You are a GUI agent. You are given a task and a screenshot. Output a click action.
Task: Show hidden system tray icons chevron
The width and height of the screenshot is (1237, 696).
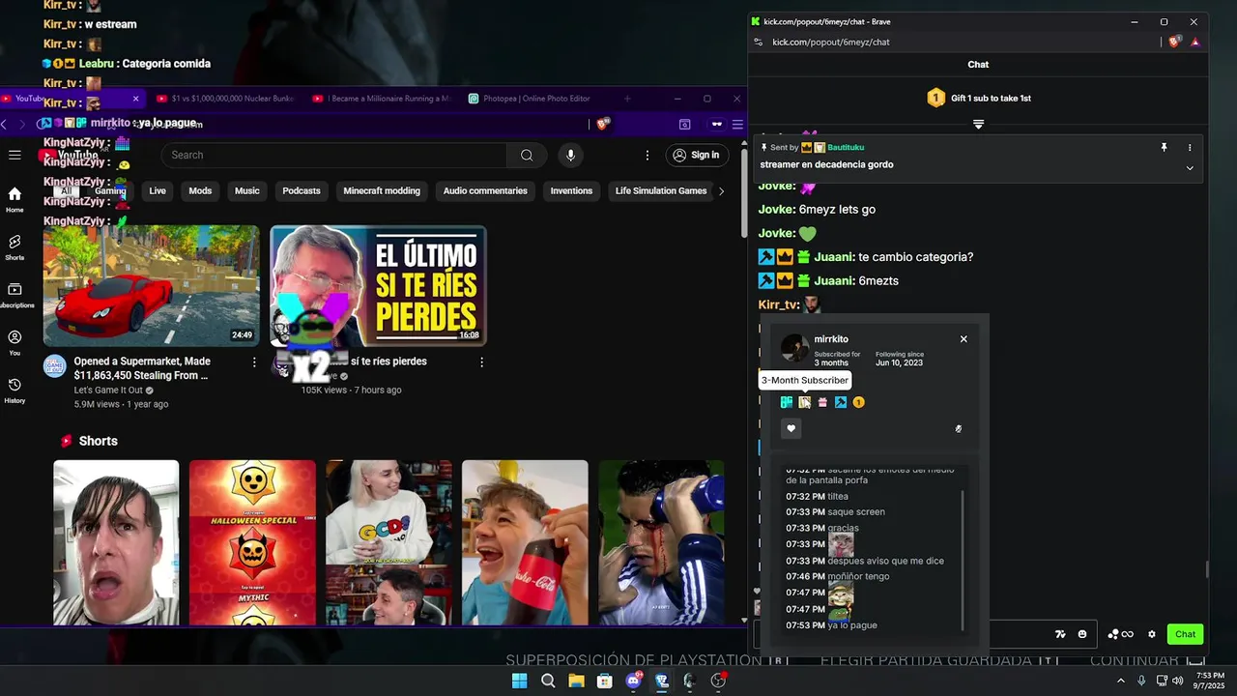coord(1121,681)
